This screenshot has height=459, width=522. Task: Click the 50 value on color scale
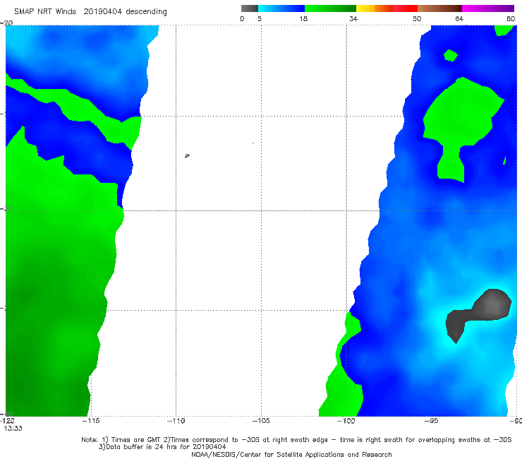tap(417, 19)
